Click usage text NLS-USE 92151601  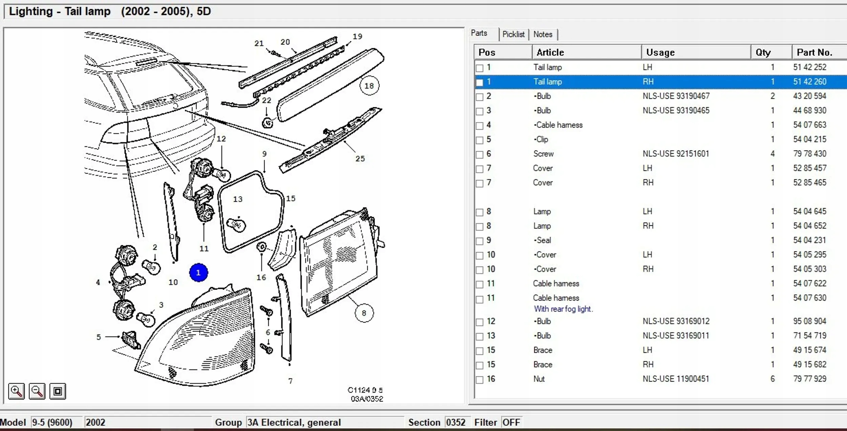click(676, 154)
